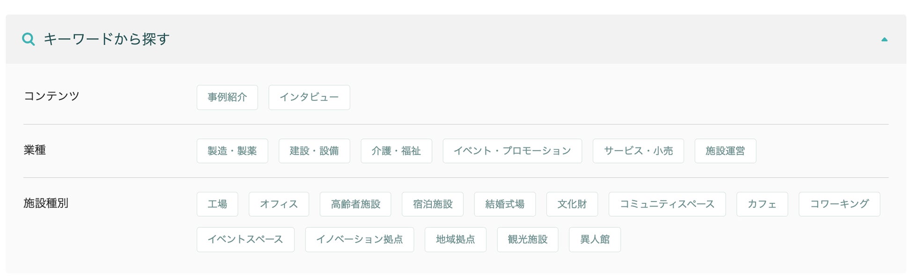Filter by 製造・製薬 industry
The image size is (913, 279).
(232, 151)
